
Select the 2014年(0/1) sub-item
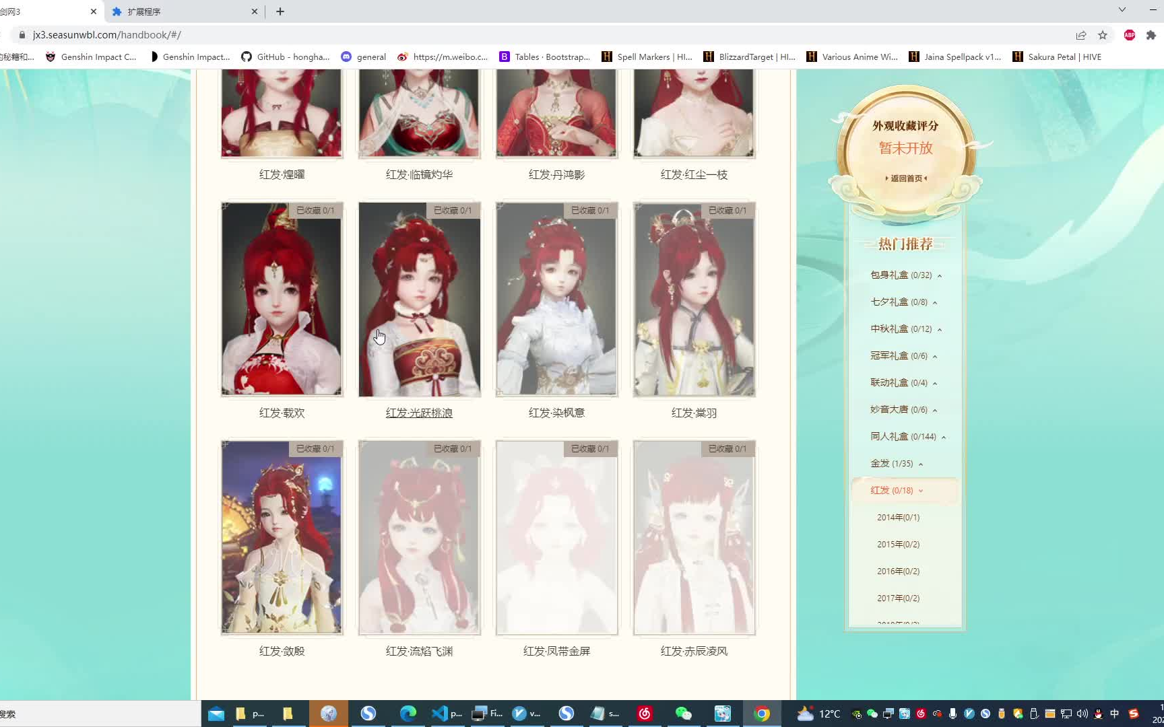pos(898,518)
